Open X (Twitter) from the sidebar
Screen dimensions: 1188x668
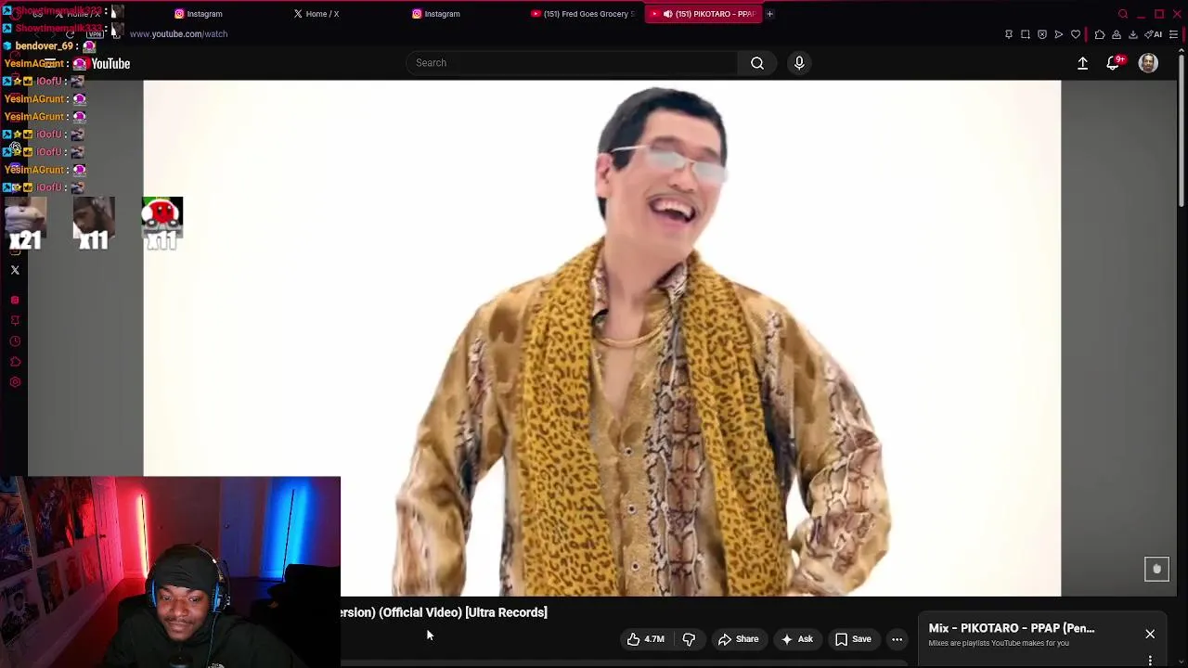click(15, 270)
